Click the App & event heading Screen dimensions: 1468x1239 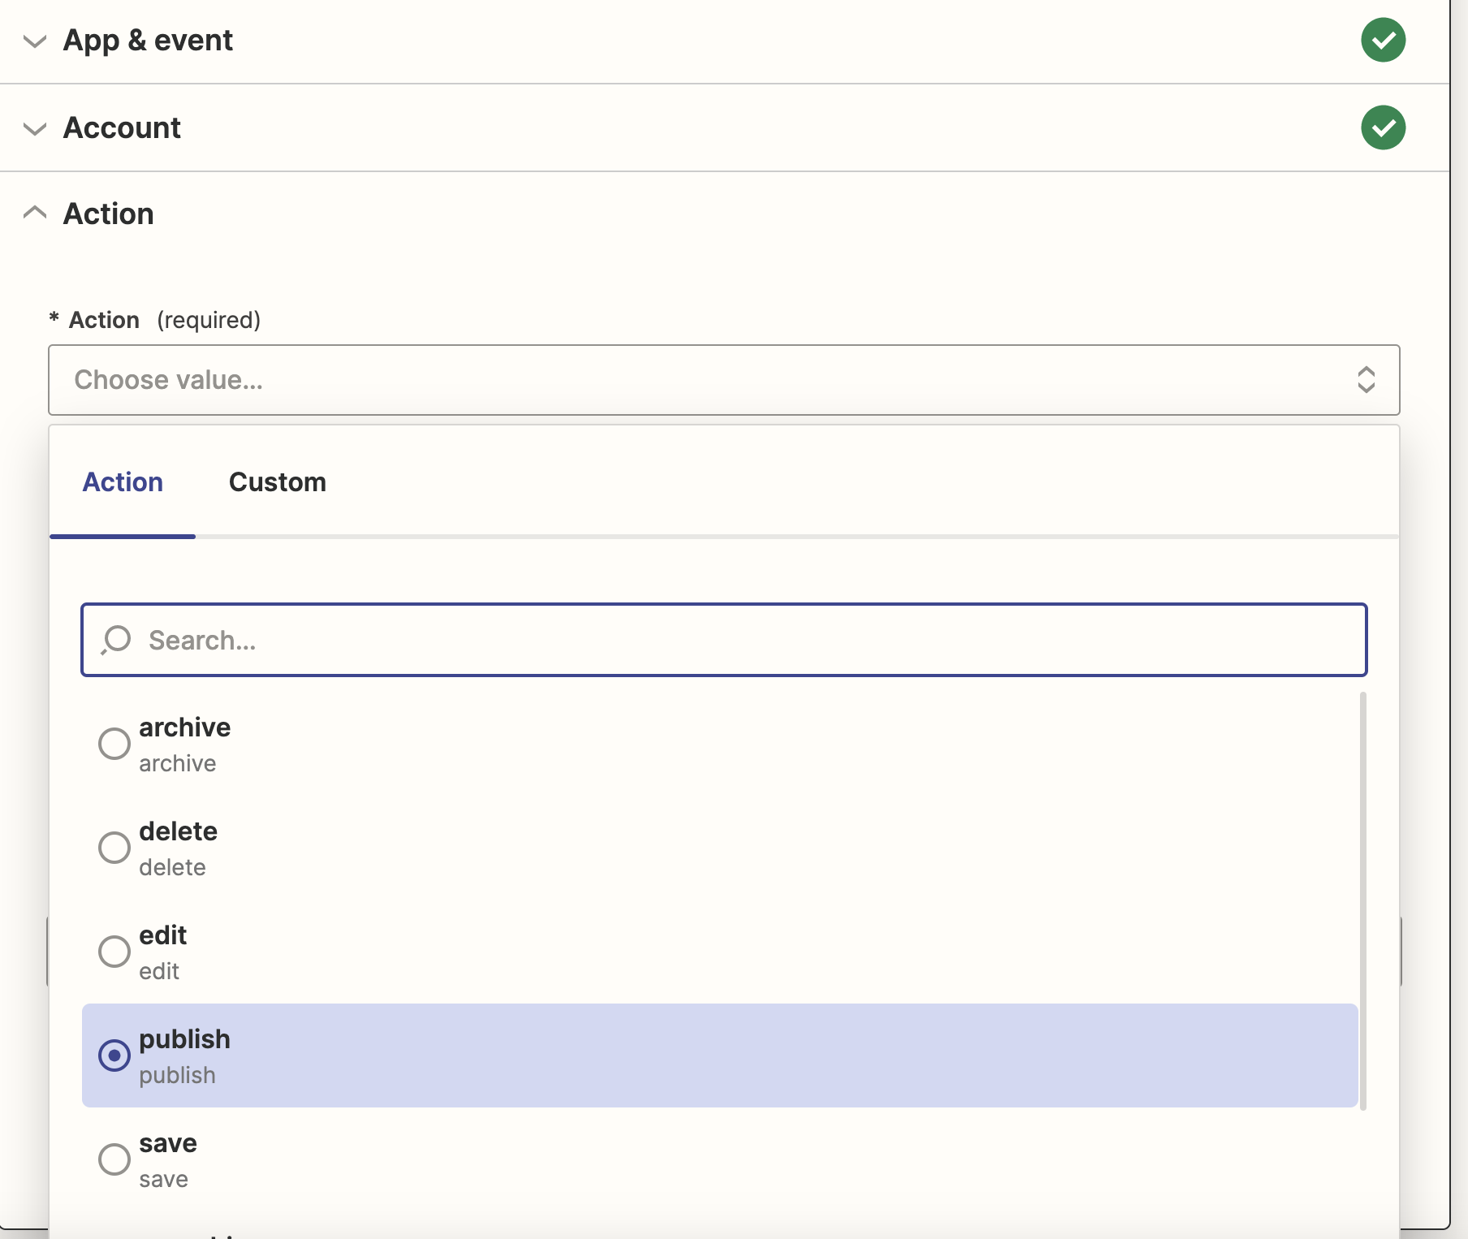[148, 41]
